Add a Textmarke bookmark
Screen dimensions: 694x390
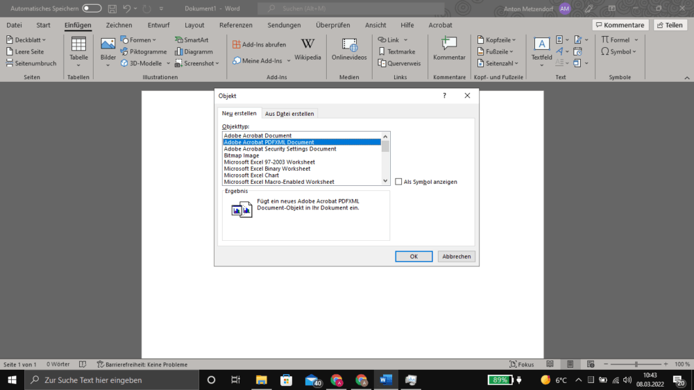pos(396,52)
